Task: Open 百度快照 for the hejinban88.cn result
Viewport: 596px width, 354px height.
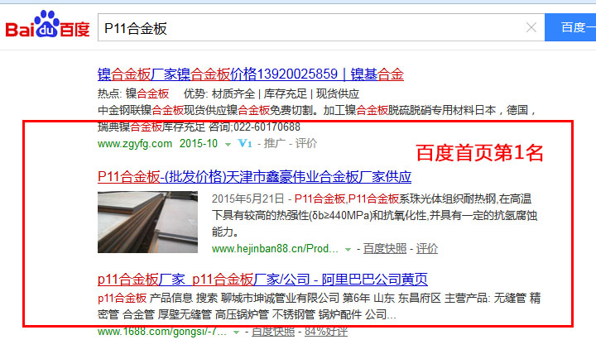Action: tap(384, 248)
